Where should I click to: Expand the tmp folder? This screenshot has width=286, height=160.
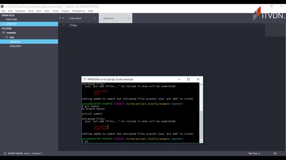pos(7,37)
